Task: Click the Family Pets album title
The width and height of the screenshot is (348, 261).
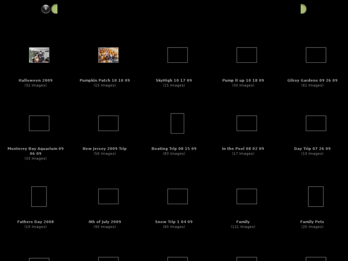Action: coord(312,221)
